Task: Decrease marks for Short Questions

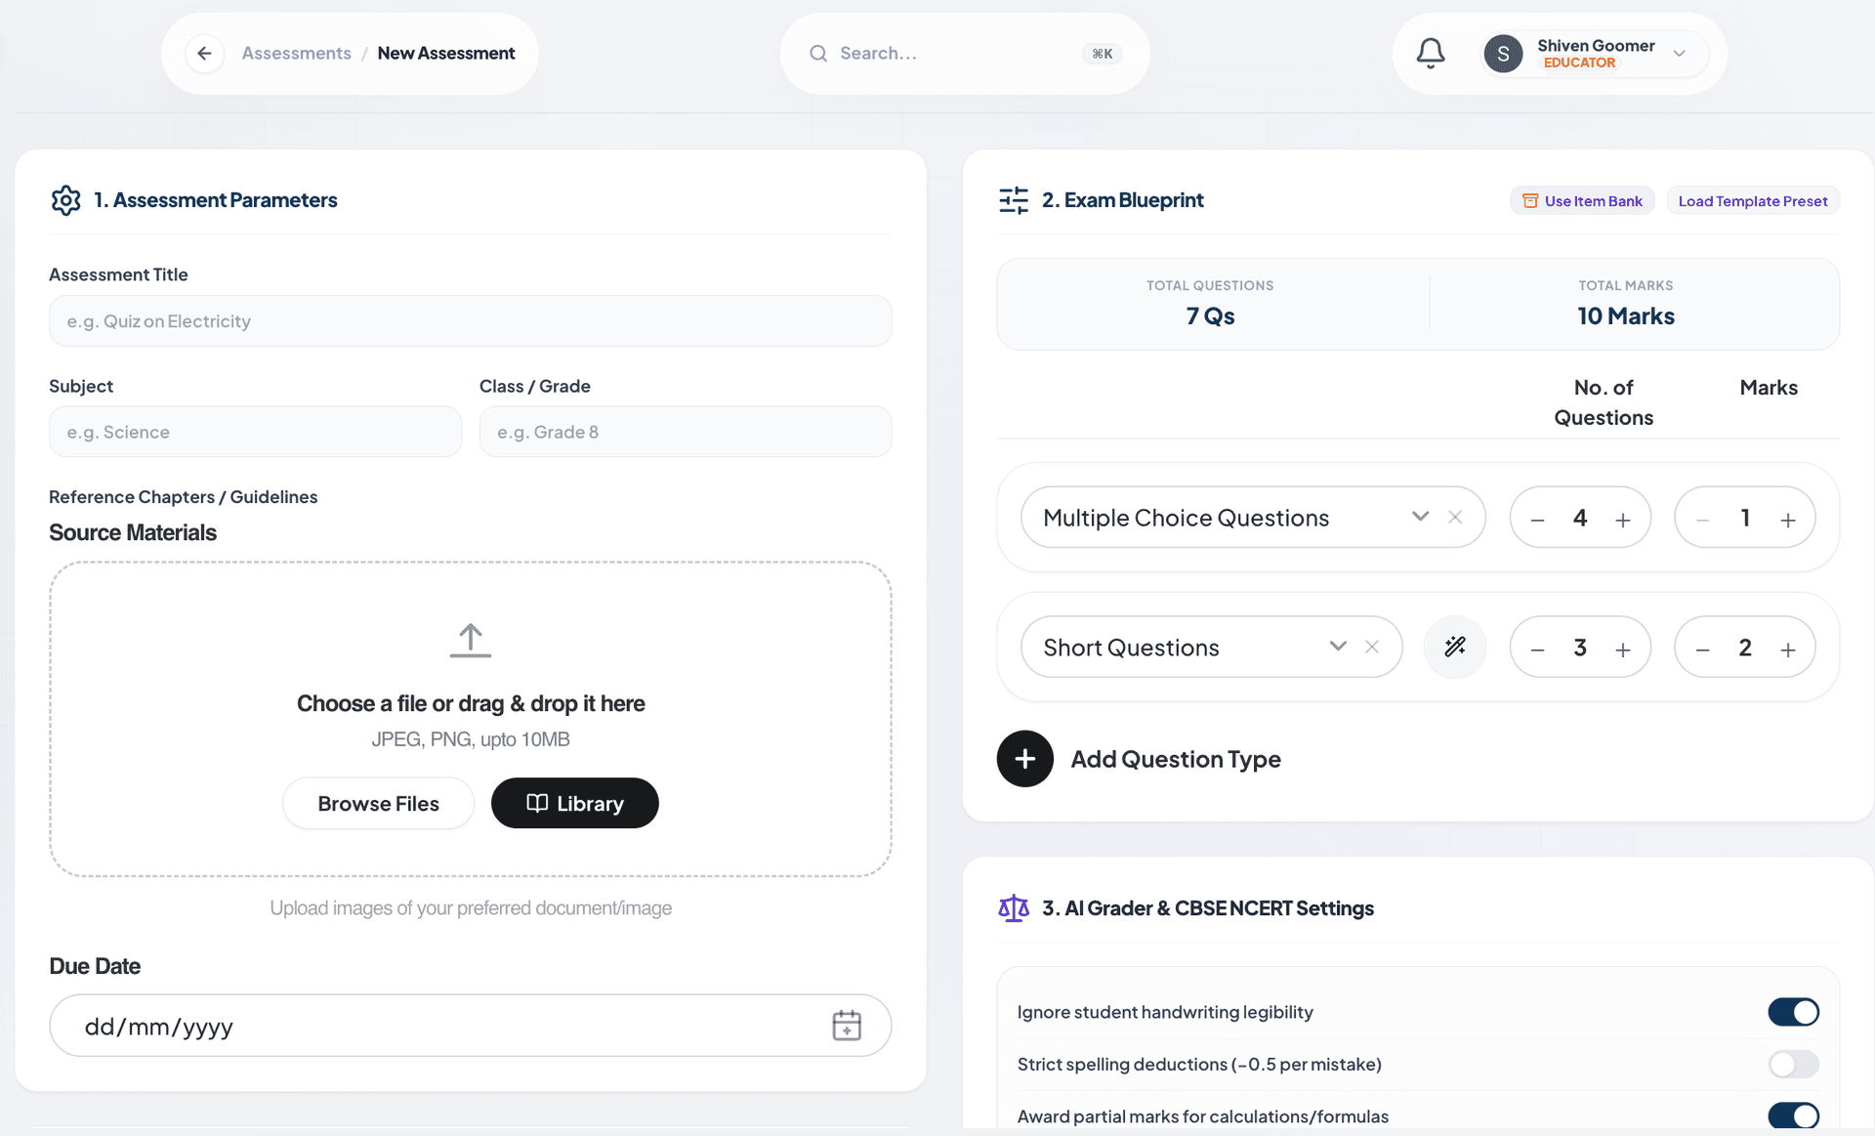Action: 1702,650
